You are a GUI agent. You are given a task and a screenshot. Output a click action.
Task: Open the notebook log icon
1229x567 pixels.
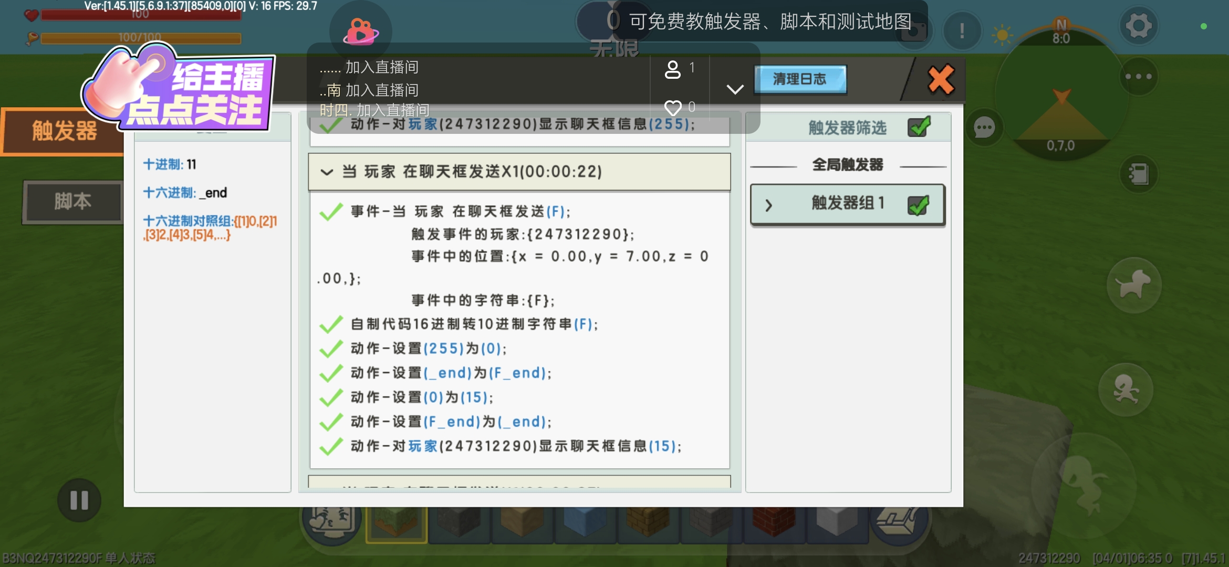click(x=1138, y=174)
